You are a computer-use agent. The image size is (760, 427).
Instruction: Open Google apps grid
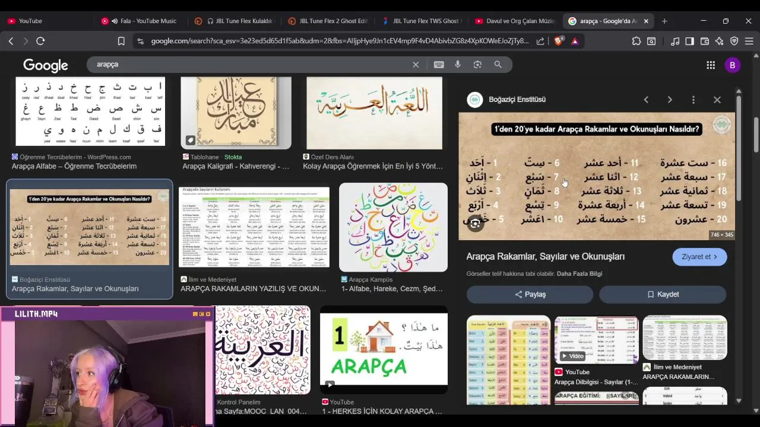[711, 65]
